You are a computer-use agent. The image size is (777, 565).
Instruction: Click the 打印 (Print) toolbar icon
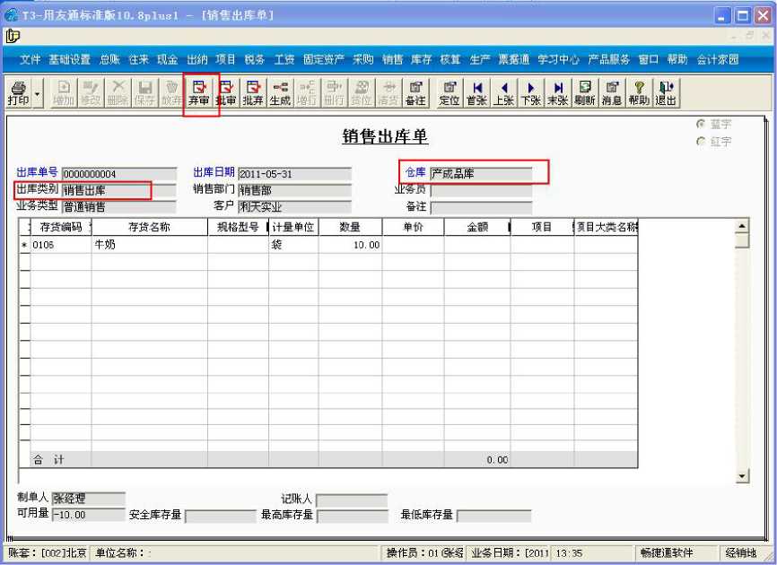(18, 93)
